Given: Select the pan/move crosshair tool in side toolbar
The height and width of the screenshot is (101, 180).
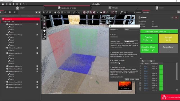Looking at the screenshot, I should coord(44,24).
